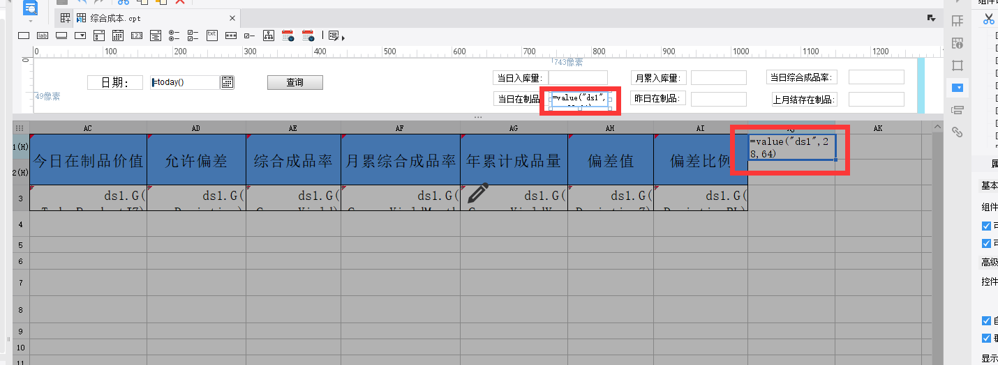Select the 月累入库量 input box

point(719,77)
